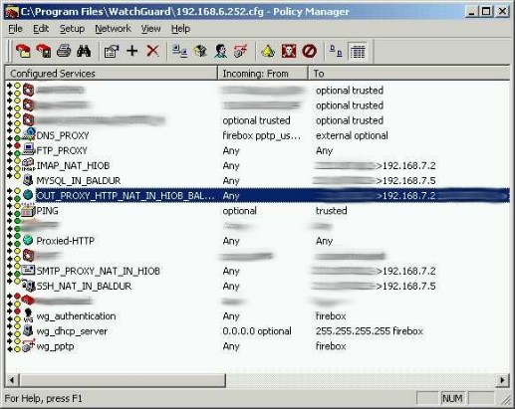
Task: Select the Proxied-HTTP service row
Action: [258, 241]
